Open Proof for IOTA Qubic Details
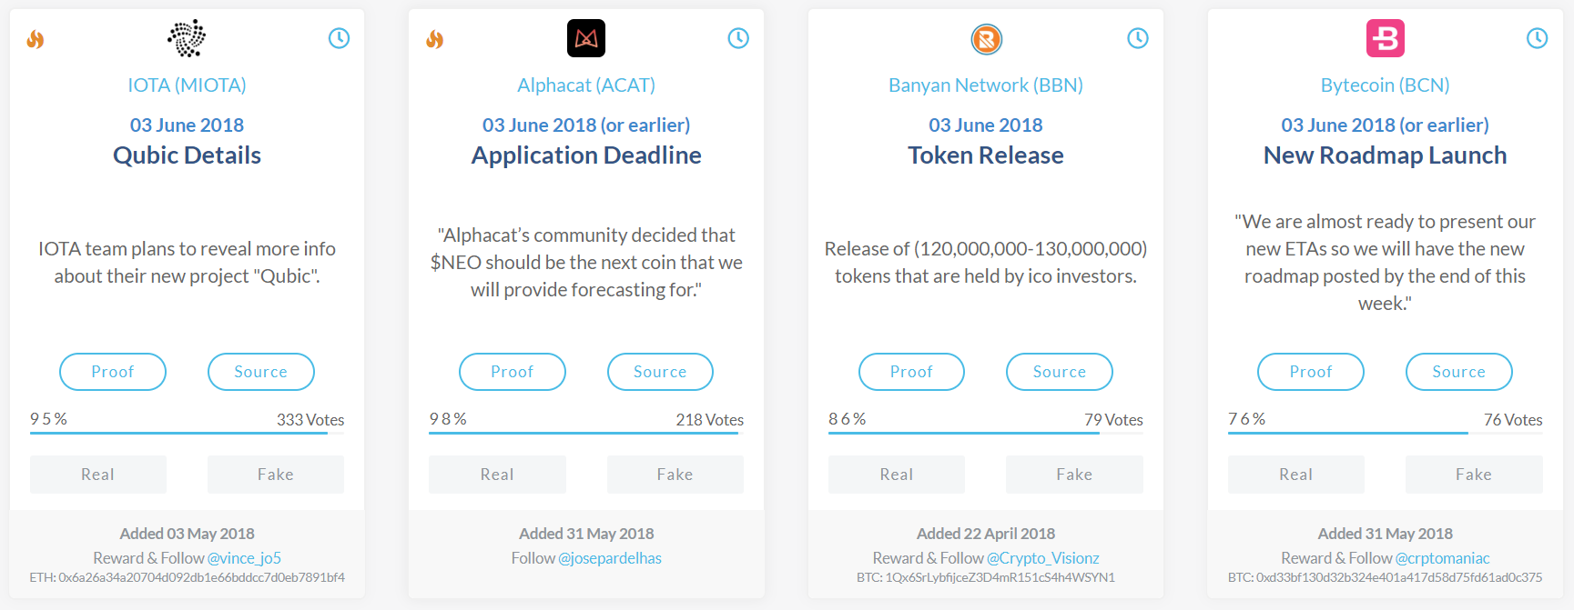The width and height of the screenshot is (1574, 610). tap(113, 372)
